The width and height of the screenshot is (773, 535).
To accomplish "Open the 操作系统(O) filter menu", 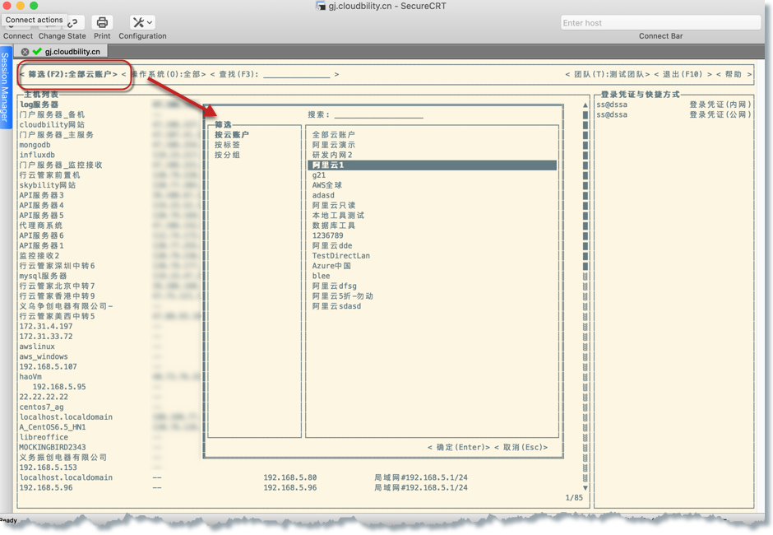I will pyautogui.click(x=164, y=75).
